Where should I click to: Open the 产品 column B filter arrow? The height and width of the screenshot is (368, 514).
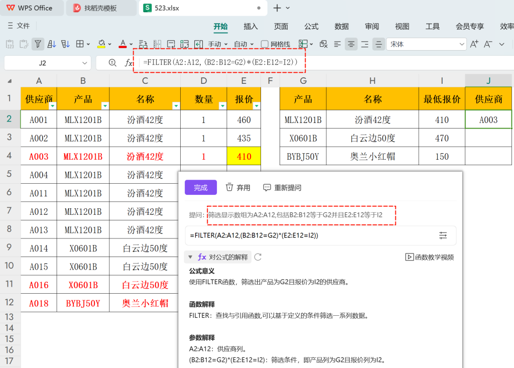[x=105, y=105]
